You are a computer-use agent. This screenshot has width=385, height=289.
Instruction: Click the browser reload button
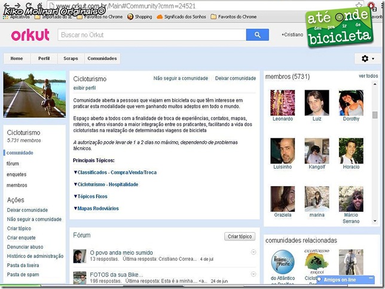click(x=29, y=5)
